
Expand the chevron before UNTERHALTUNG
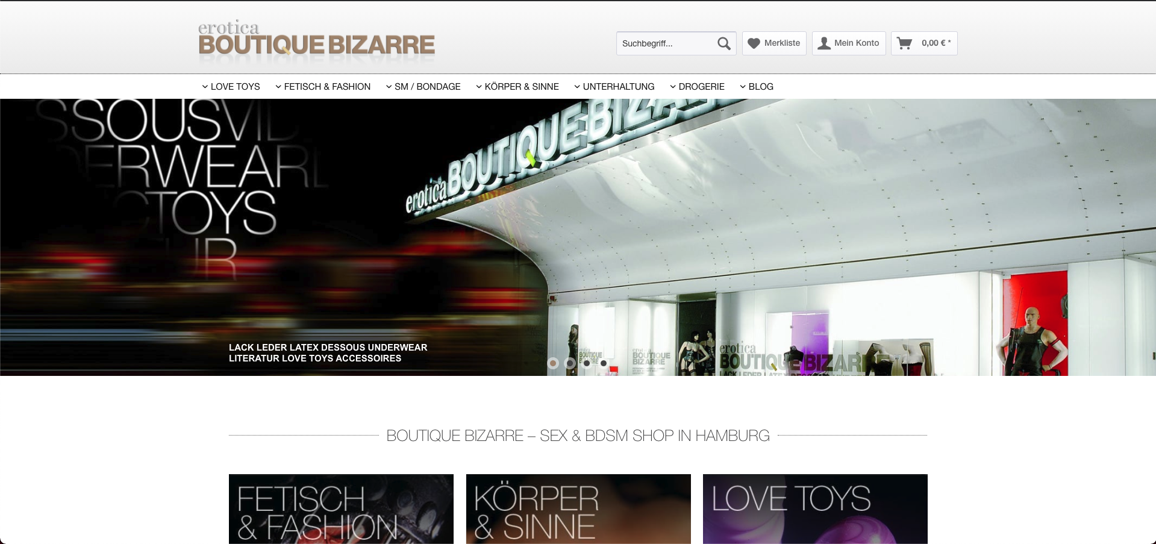tap(577, 87)
